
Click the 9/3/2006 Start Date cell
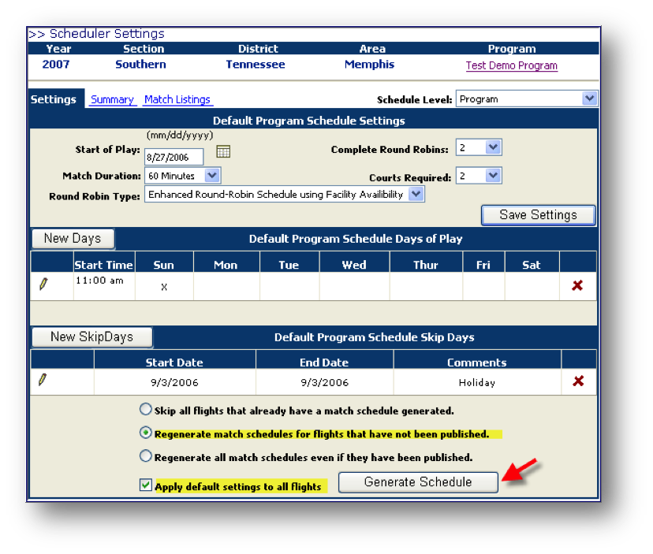[x=174, y=382]
